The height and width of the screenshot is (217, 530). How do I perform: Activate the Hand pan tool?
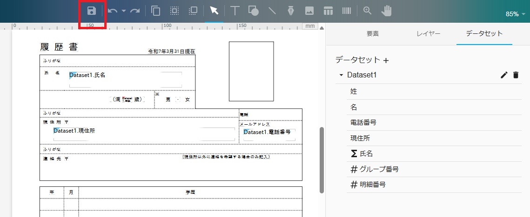[x=387, y=11]
